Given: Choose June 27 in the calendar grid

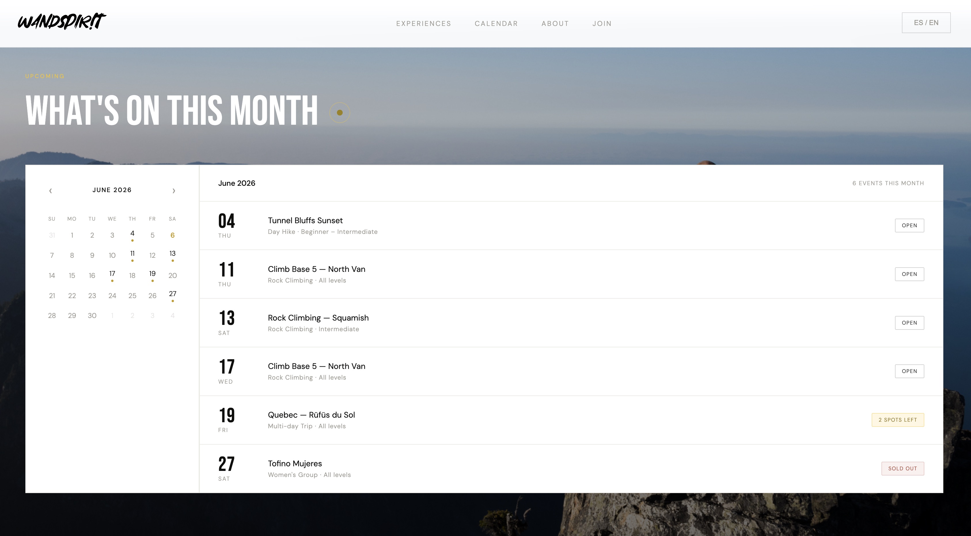Looking at the screenshot, I should (x=173, y=296).
